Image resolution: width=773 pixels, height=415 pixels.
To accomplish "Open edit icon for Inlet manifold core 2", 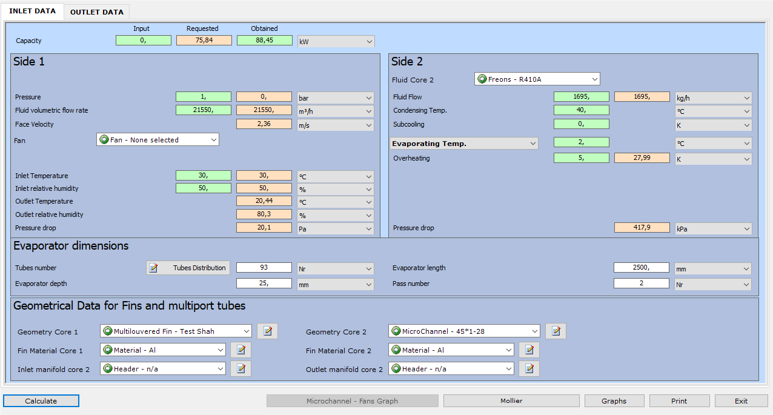I will [x=241, y=369].
